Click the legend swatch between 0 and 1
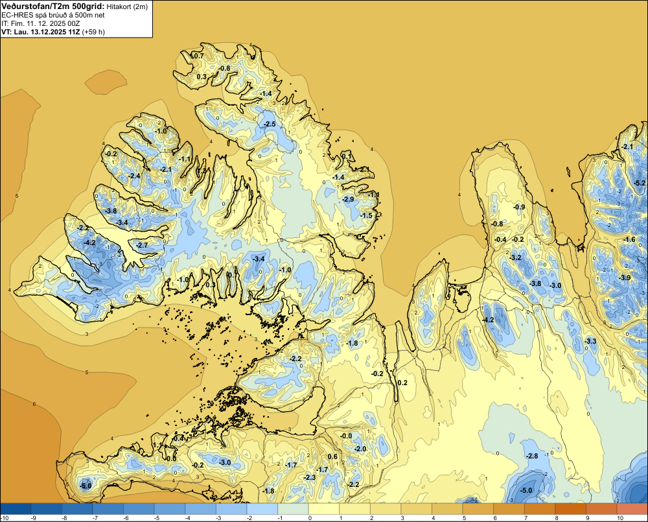This screenshot has width=648, height=522. [x=324, y=508]
